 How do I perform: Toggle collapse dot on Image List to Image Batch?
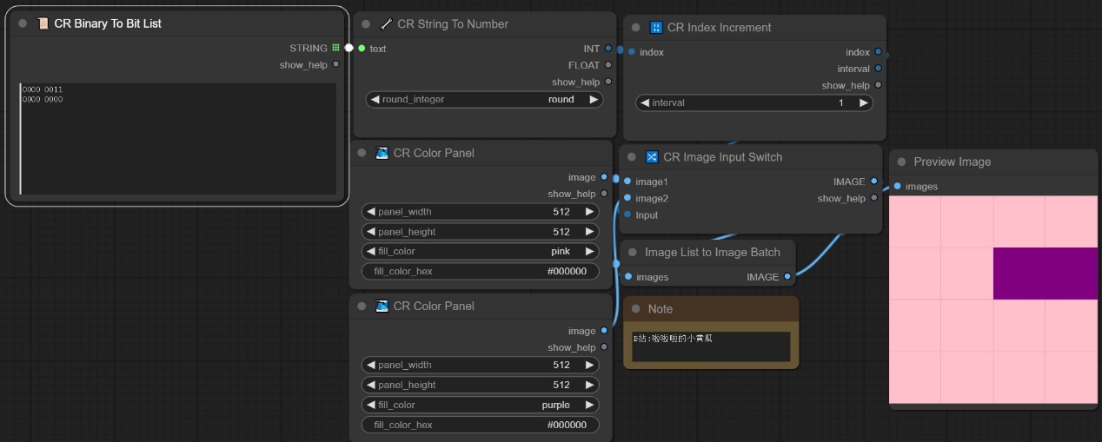[632, 253]
